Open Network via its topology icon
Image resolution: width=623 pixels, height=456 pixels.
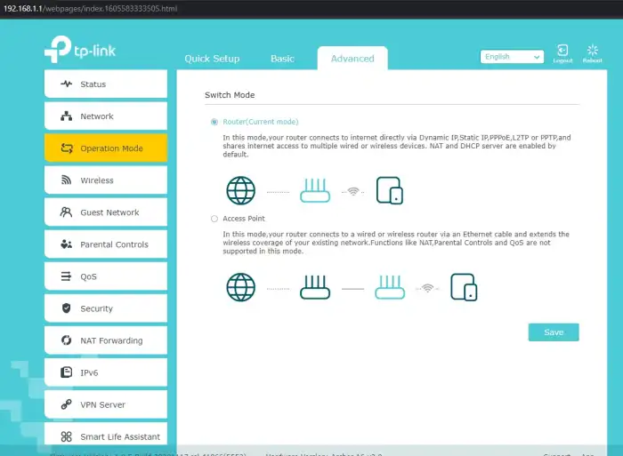pos(66,116)
